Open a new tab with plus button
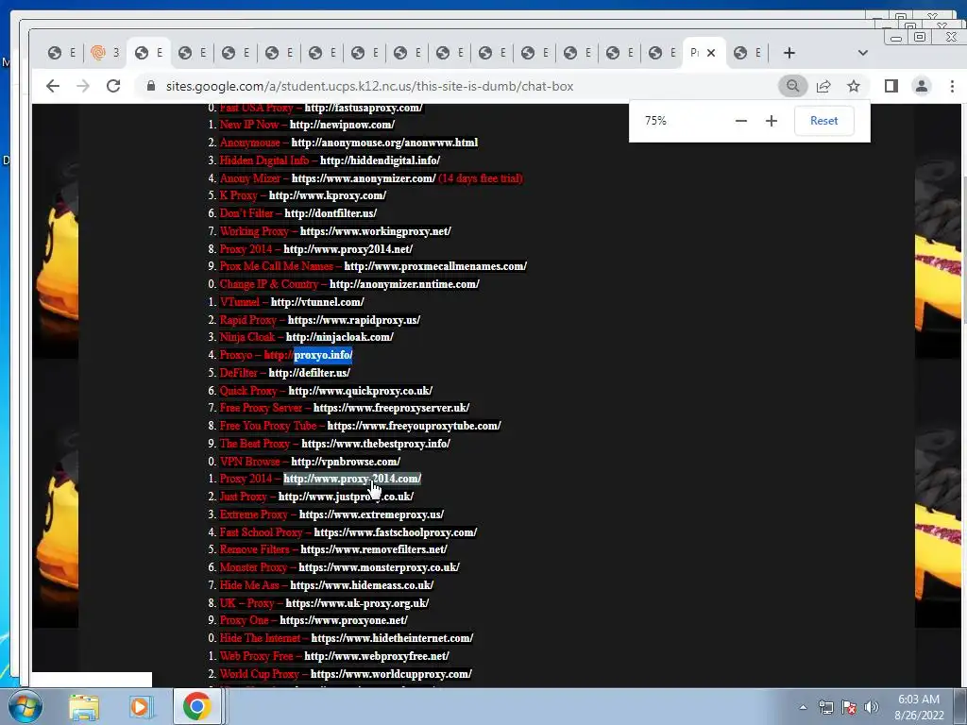This screenshot has width=967, height=725. (789, 53)
